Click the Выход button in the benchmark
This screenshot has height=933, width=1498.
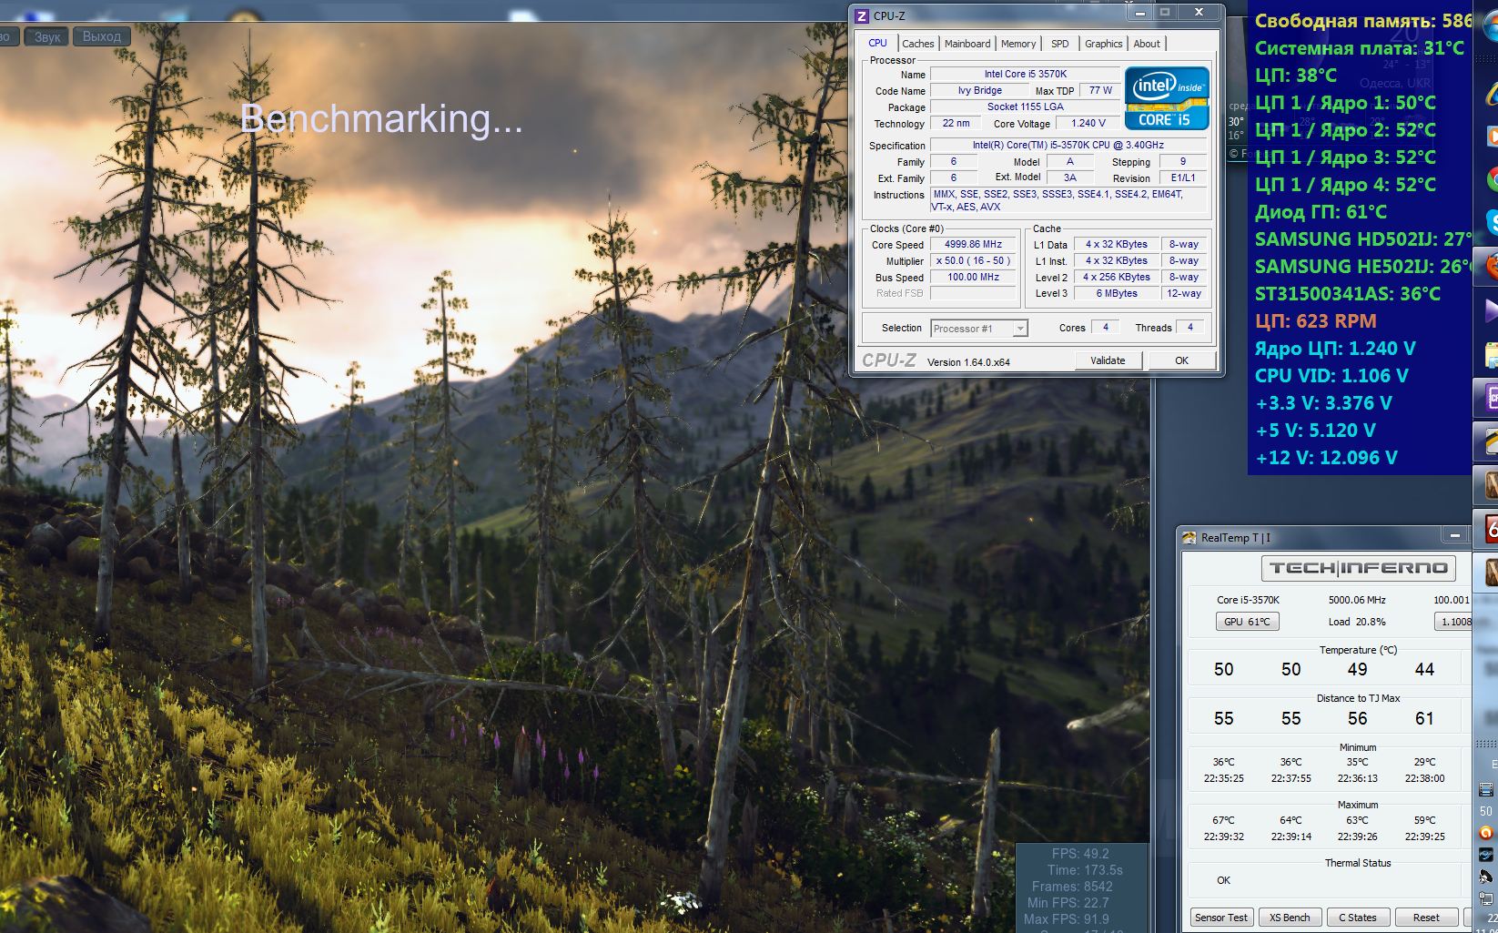point(102,37)
